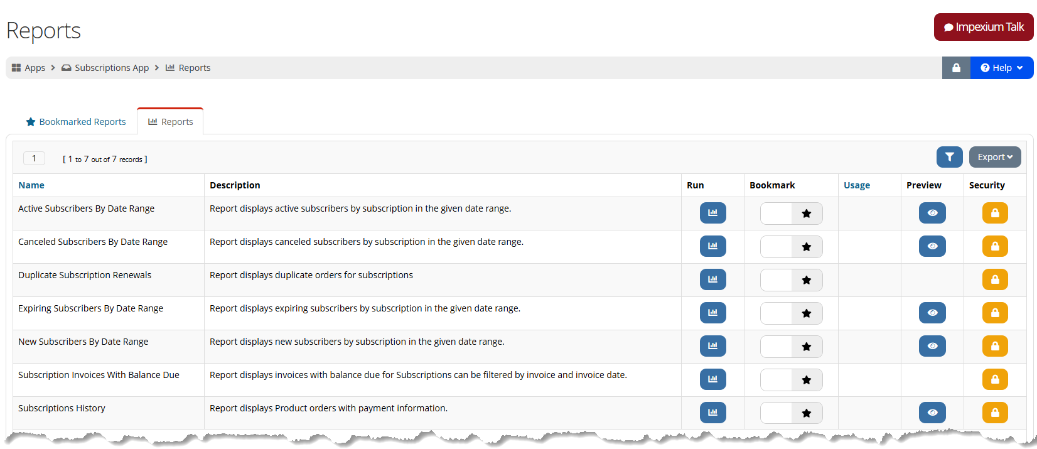Run the Subscription Invoices With Balance Due report

point(712,379)
